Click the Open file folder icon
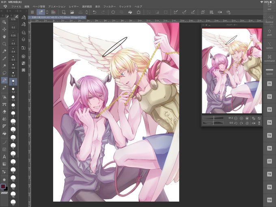Image resolution: width=276 pixels, height=207 pixels. coord(72,12)
